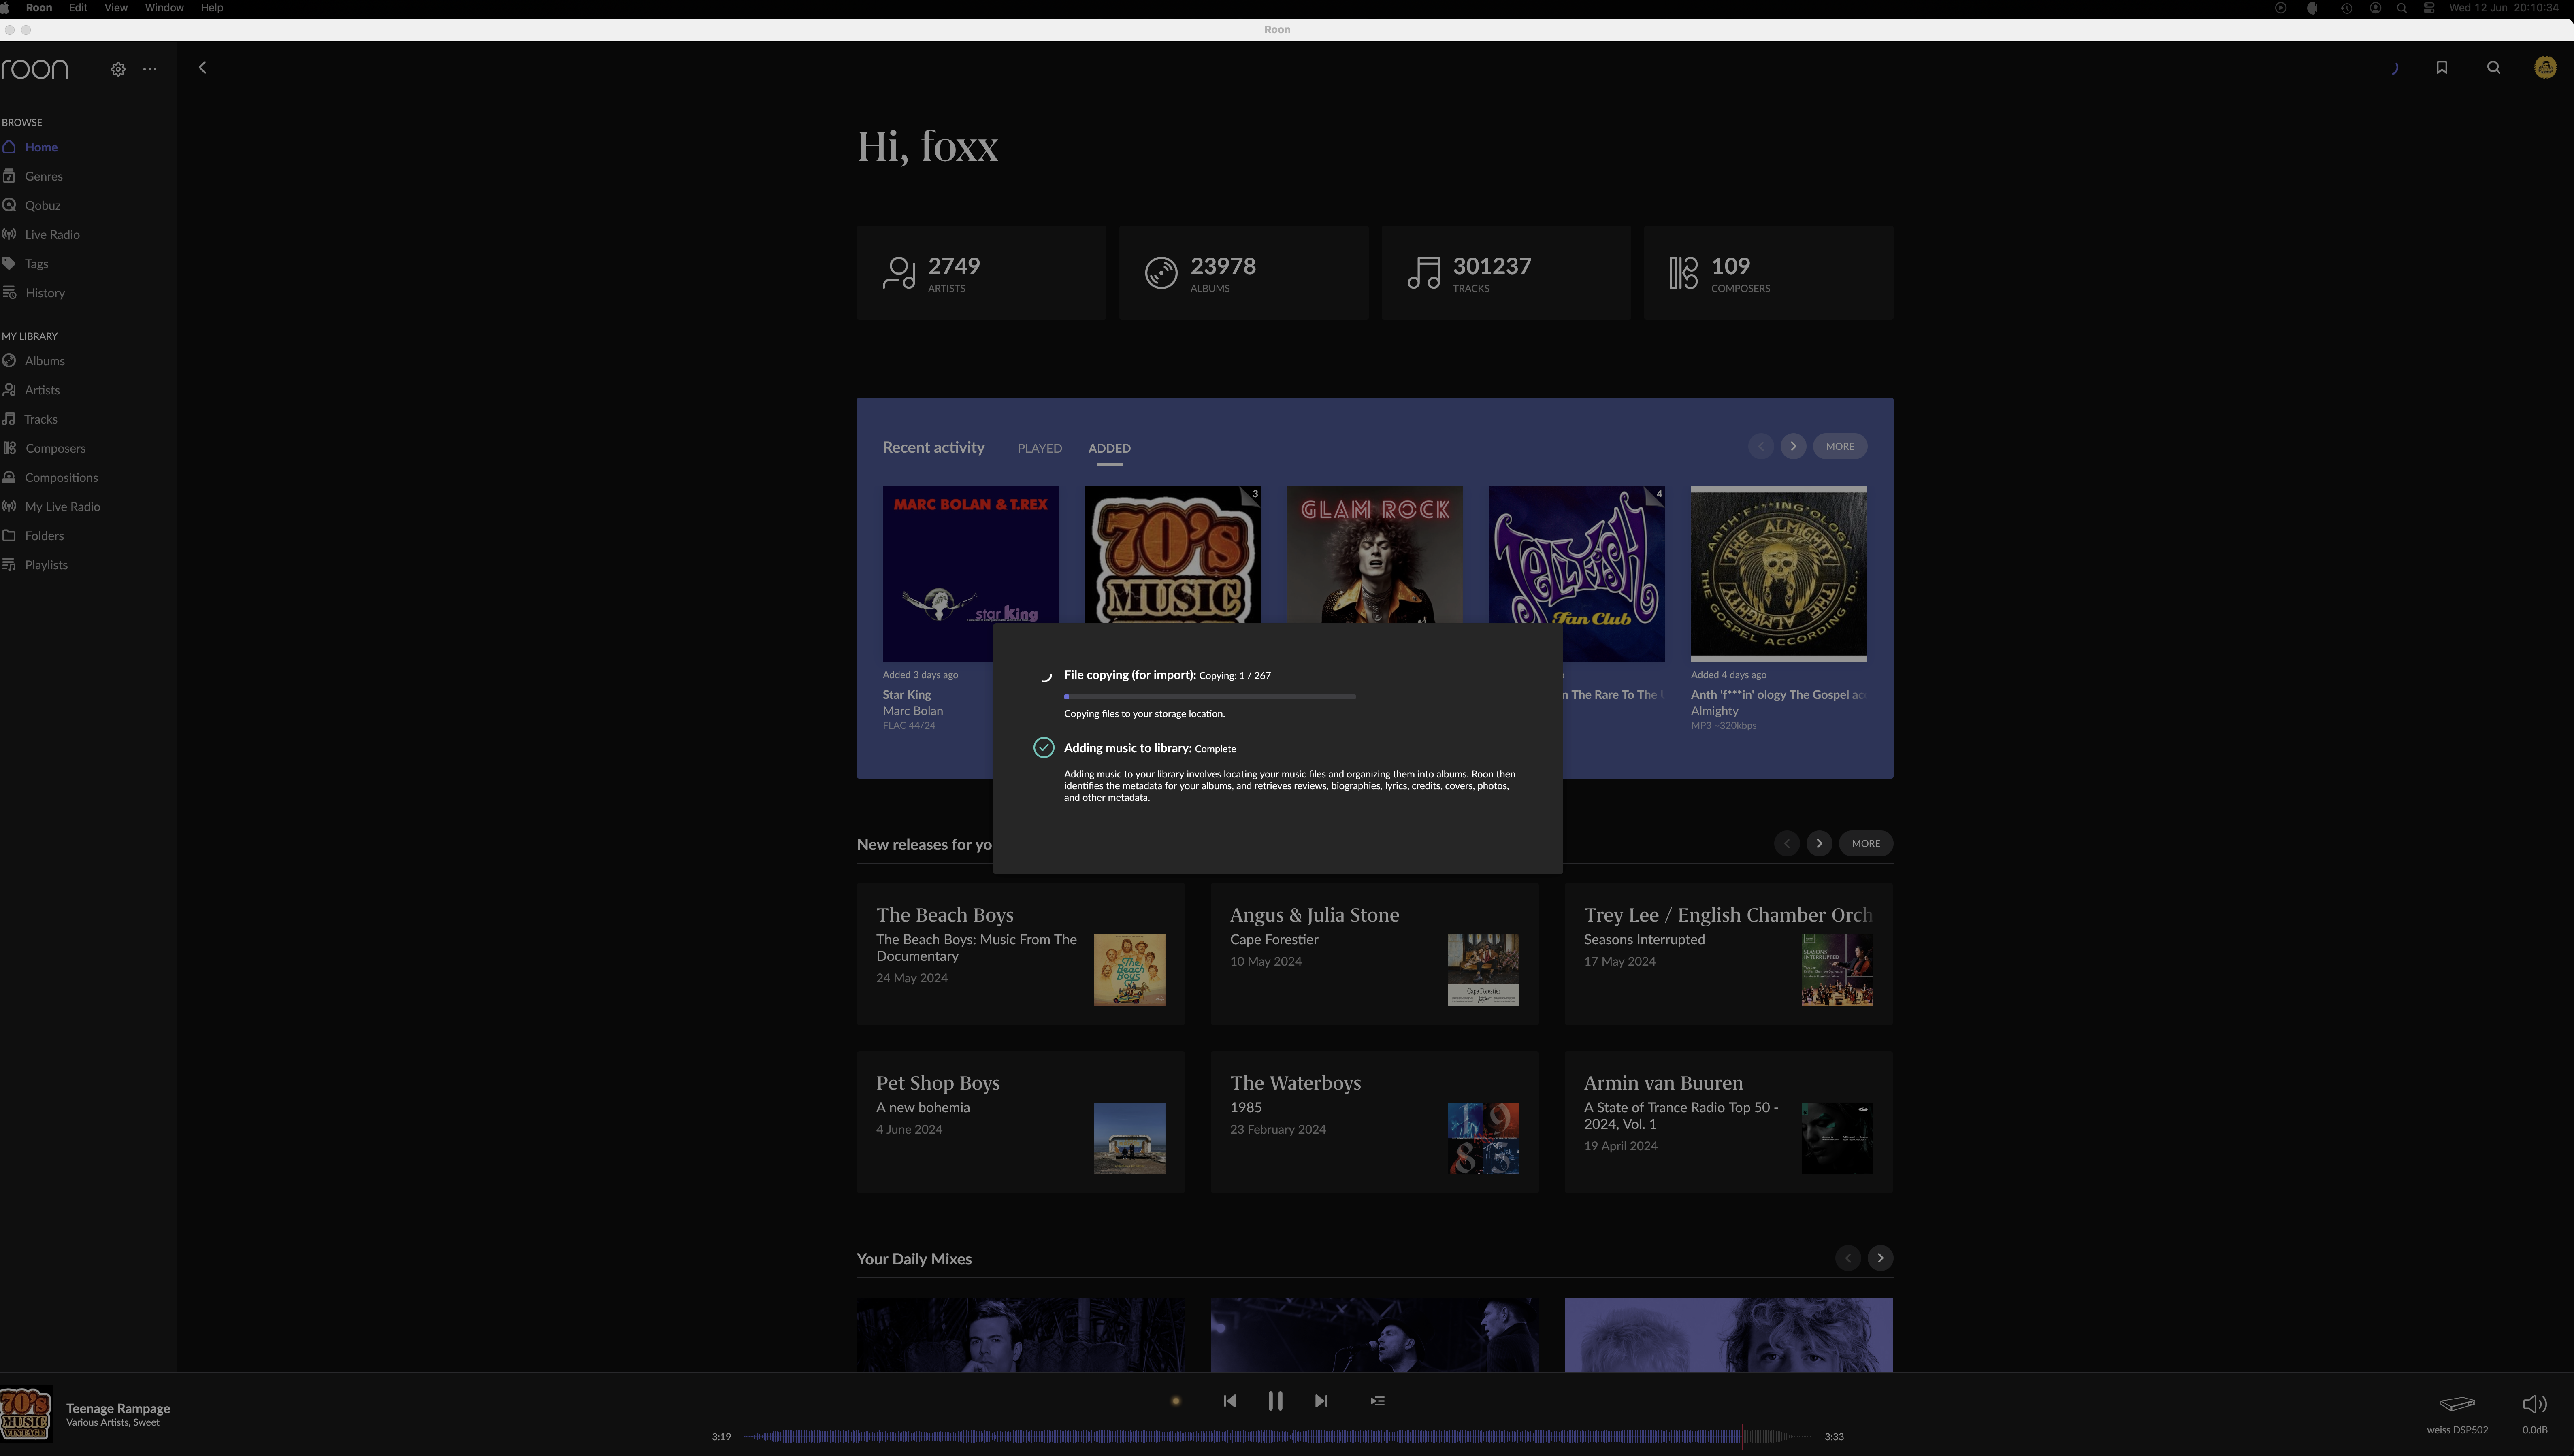Viewport: 2574px width, 1456px height.
Task: Advance Your Daily Mixes with right arrow
Action: [x=1880, y=1258]
